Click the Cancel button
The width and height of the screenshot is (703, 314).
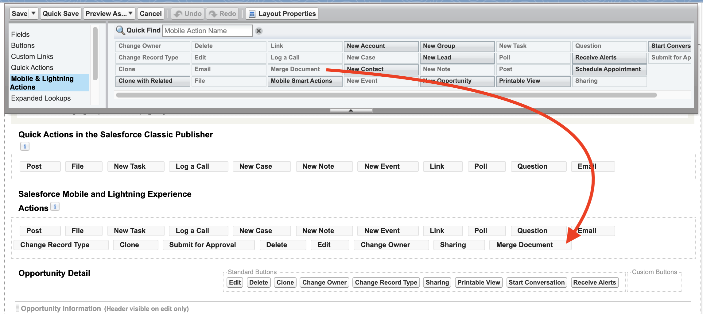point(150,13)
